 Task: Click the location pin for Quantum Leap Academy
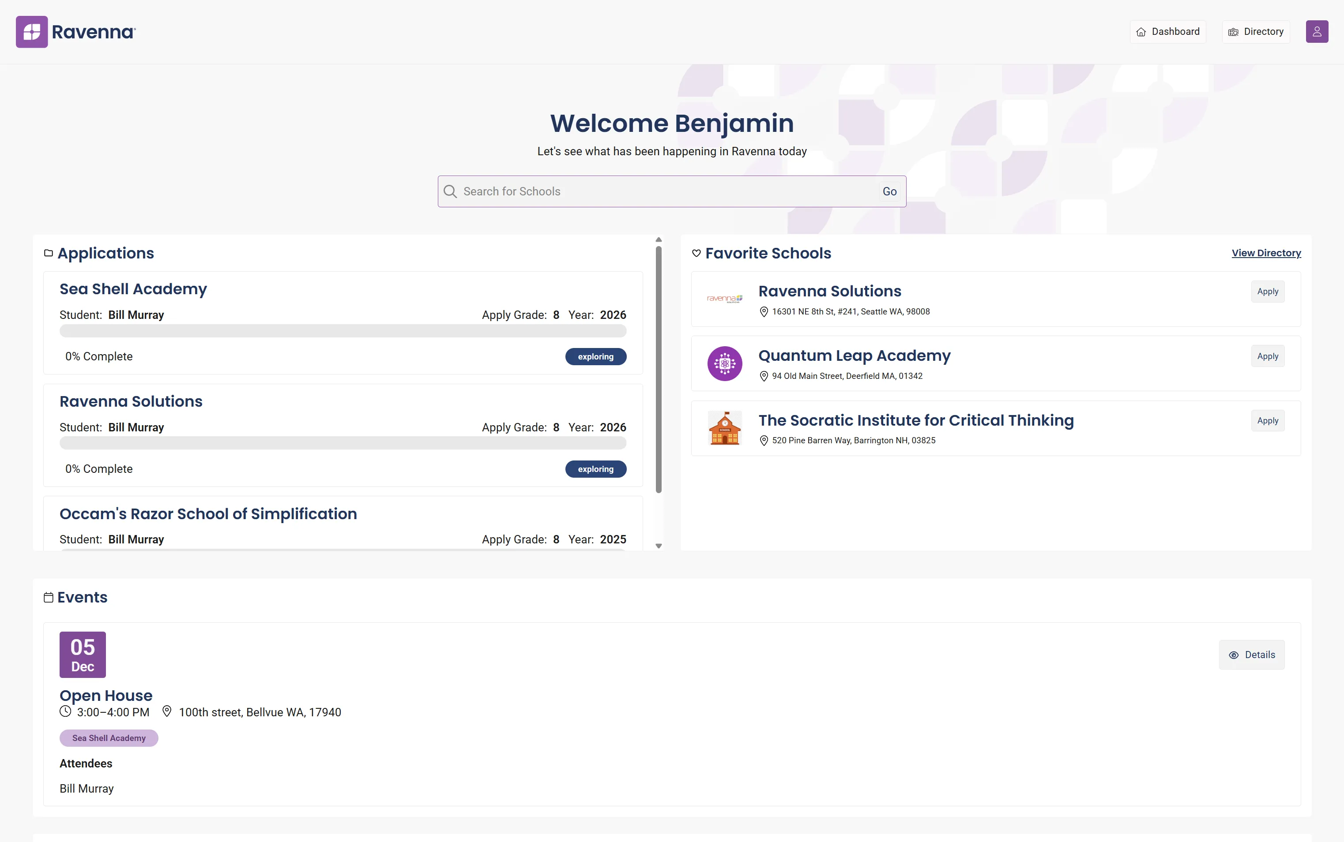(764, 376)
